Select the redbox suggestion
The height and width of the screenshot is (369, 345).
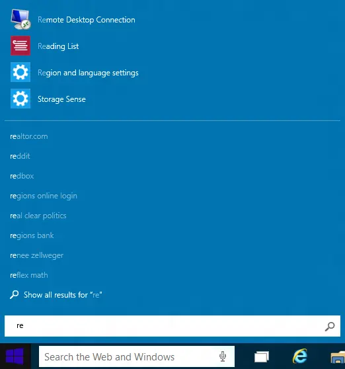click(x=22, y=176)
